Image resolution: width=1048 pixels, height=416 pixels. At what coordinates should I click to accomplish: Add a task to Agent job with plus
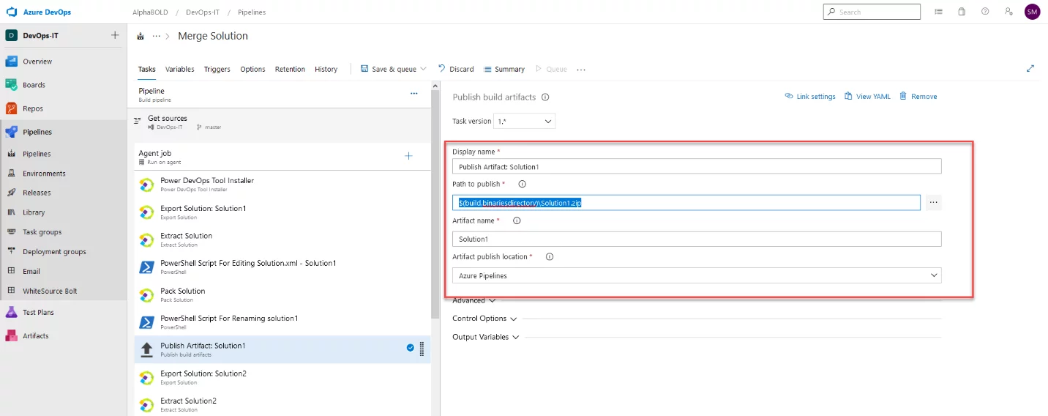[408, 156]
